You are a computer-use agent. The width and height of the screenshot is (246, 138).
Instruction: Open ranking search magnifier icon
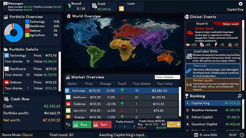[x=240, y=96]
